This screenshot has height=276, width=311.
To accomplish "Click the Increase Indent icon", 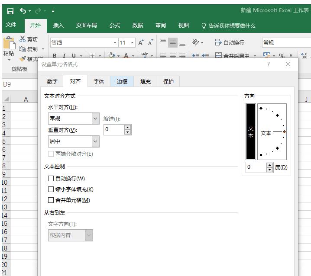I will (x=205, y=55).
